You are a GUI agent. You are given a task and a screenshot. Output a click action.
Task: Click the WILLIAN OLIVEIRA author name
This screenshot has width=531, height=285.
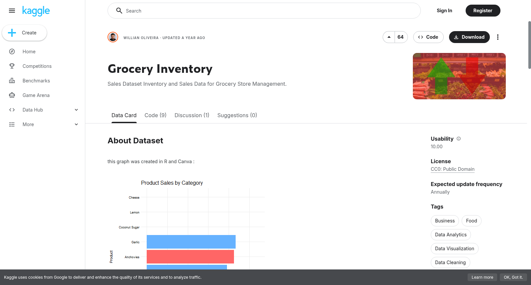141,38
